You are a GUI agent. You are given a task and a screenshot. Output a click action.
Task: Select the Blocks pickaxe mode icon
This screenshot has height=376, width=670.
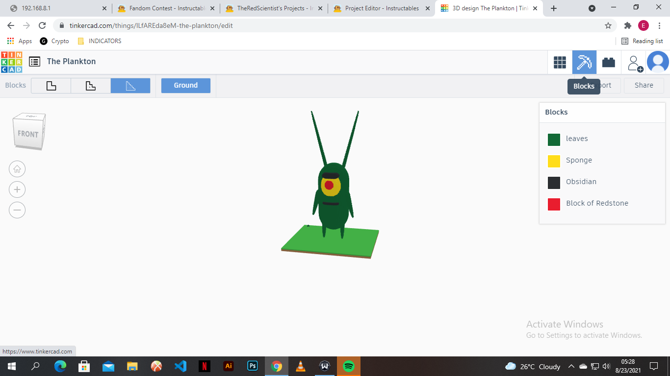click(x=584, y=62)
